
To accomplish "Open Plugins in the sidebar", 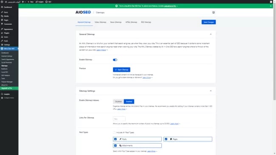I will click(6, 33).
